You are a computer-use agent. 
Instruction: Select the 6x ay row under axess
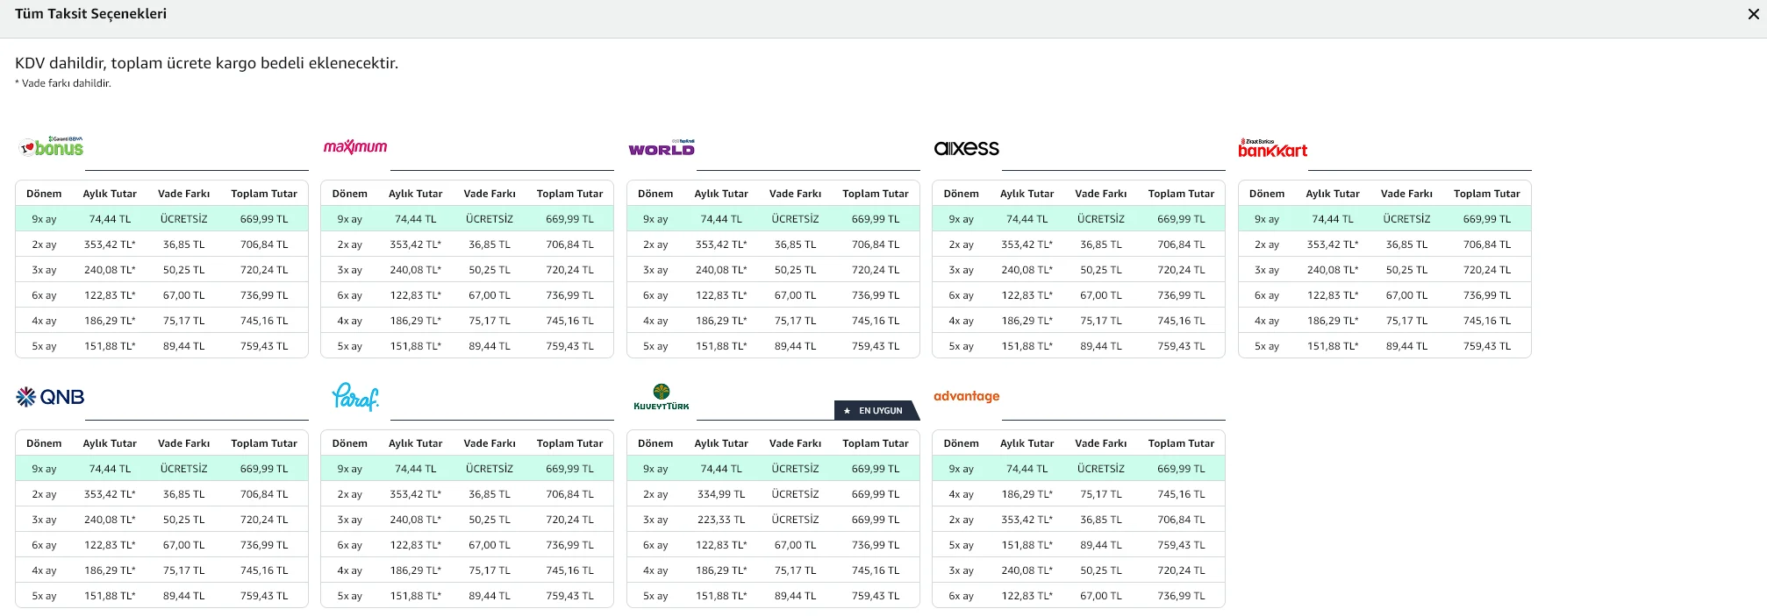tap(1078, 295)
